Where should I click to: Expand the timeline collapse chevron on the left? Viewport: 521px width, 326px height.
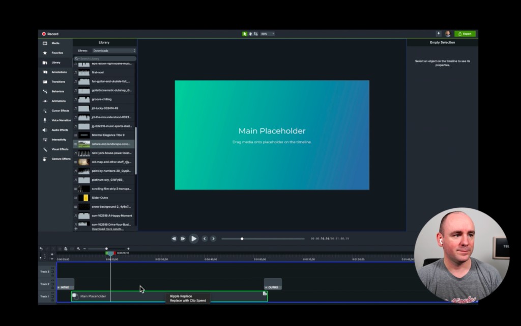tap(52, 259)
